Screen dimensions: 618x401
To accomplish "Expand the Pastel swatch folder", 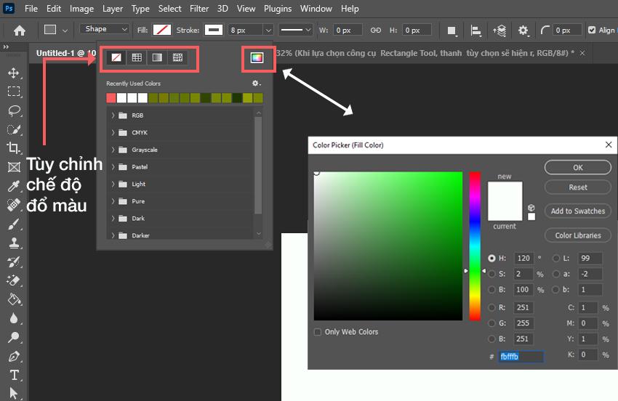I will point(113,167).
